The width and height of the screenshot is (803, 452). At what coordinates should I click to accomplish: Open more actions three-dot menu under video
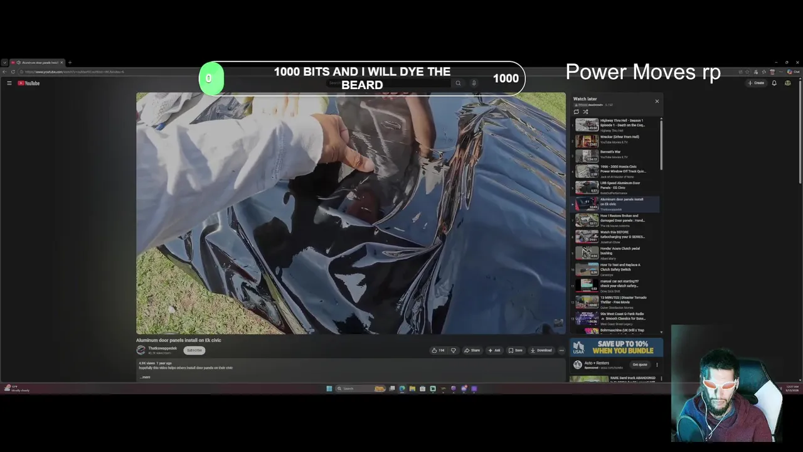click(x=561, y=350)
